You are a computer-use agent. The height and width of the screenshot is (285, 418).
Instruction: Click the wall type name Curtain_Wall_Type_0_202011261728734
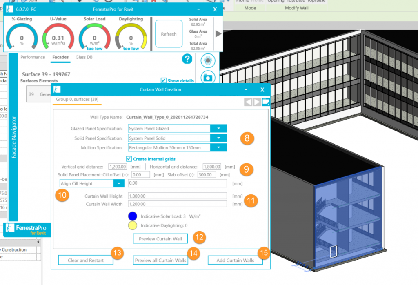click(x=167, y=117)
